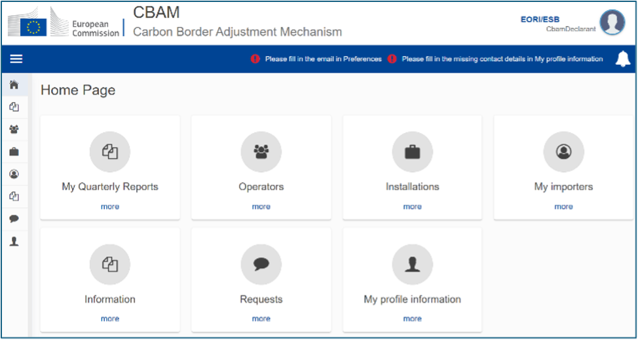Image resolution: width=640 pixels, height=342 pixels.
Task: Click 'more' under My Quarterly Reports
Action: (x=110, y=206)
